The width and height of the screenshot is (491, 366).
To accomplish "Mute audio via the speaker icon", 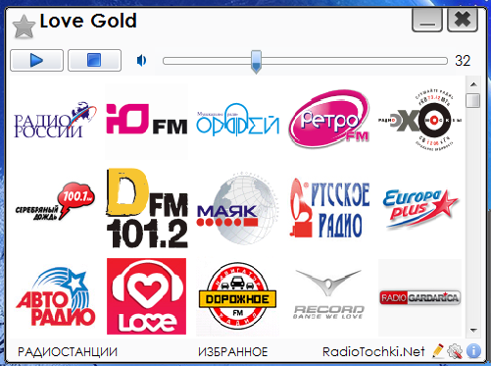I will pos(141,61).
